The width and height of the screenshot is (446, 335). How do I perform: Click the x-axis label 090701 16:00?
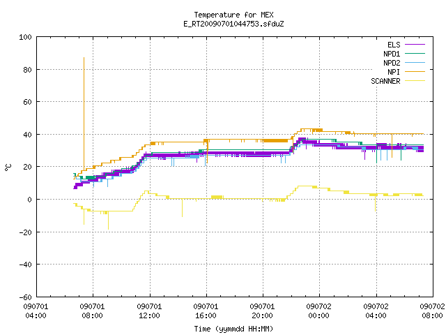click(206, 311)
